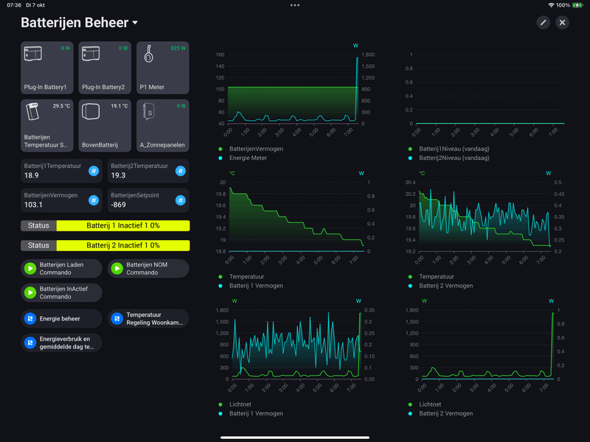The height and width of the screenshot is (442, 590).
Task: Start the Batterijen NOM Commando flow
Action: (x=148, y=269)
